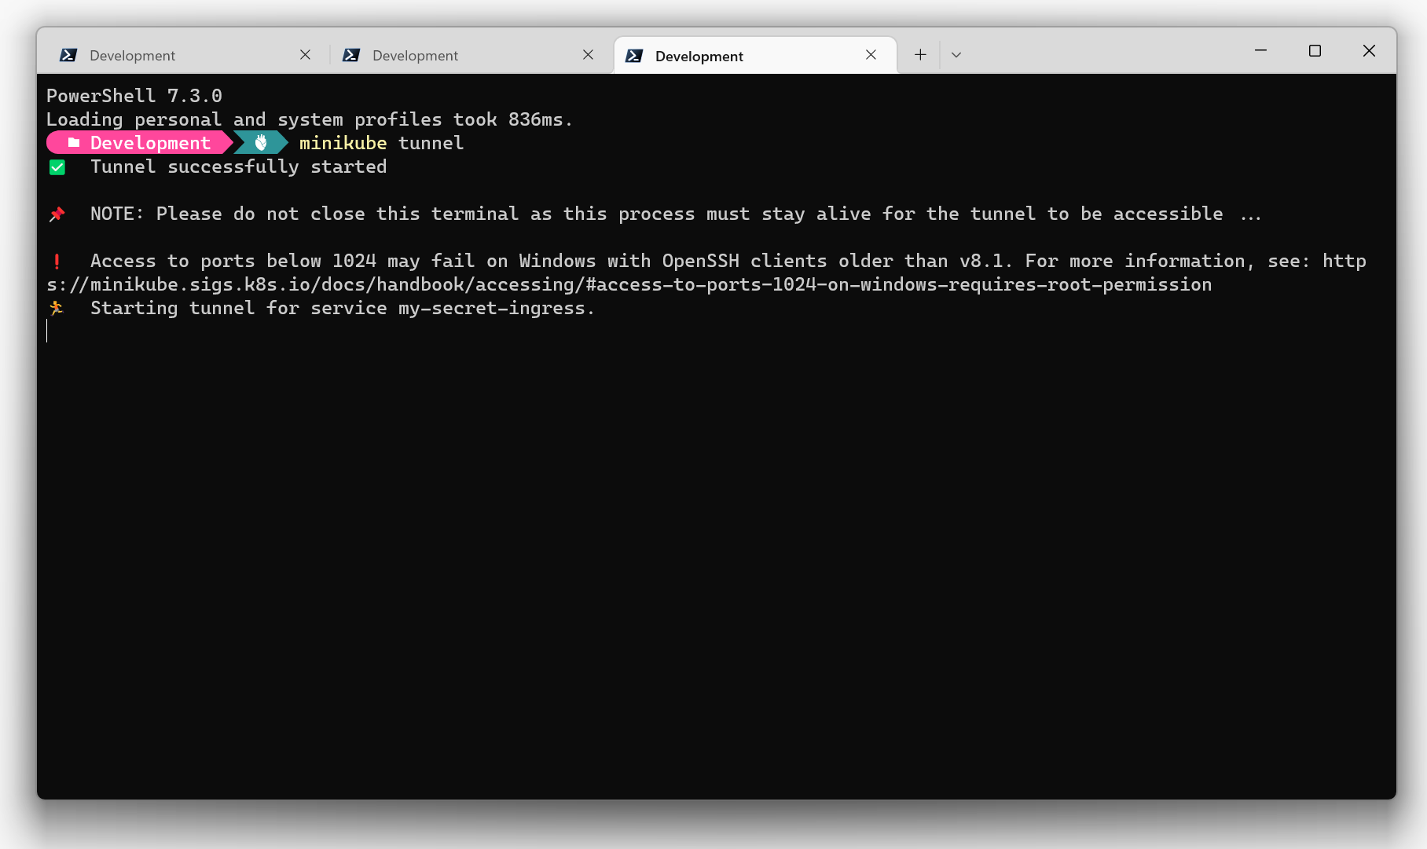Click the yellow minikube command text
This screenshot has width=1427, height=849.
[343, 143]
